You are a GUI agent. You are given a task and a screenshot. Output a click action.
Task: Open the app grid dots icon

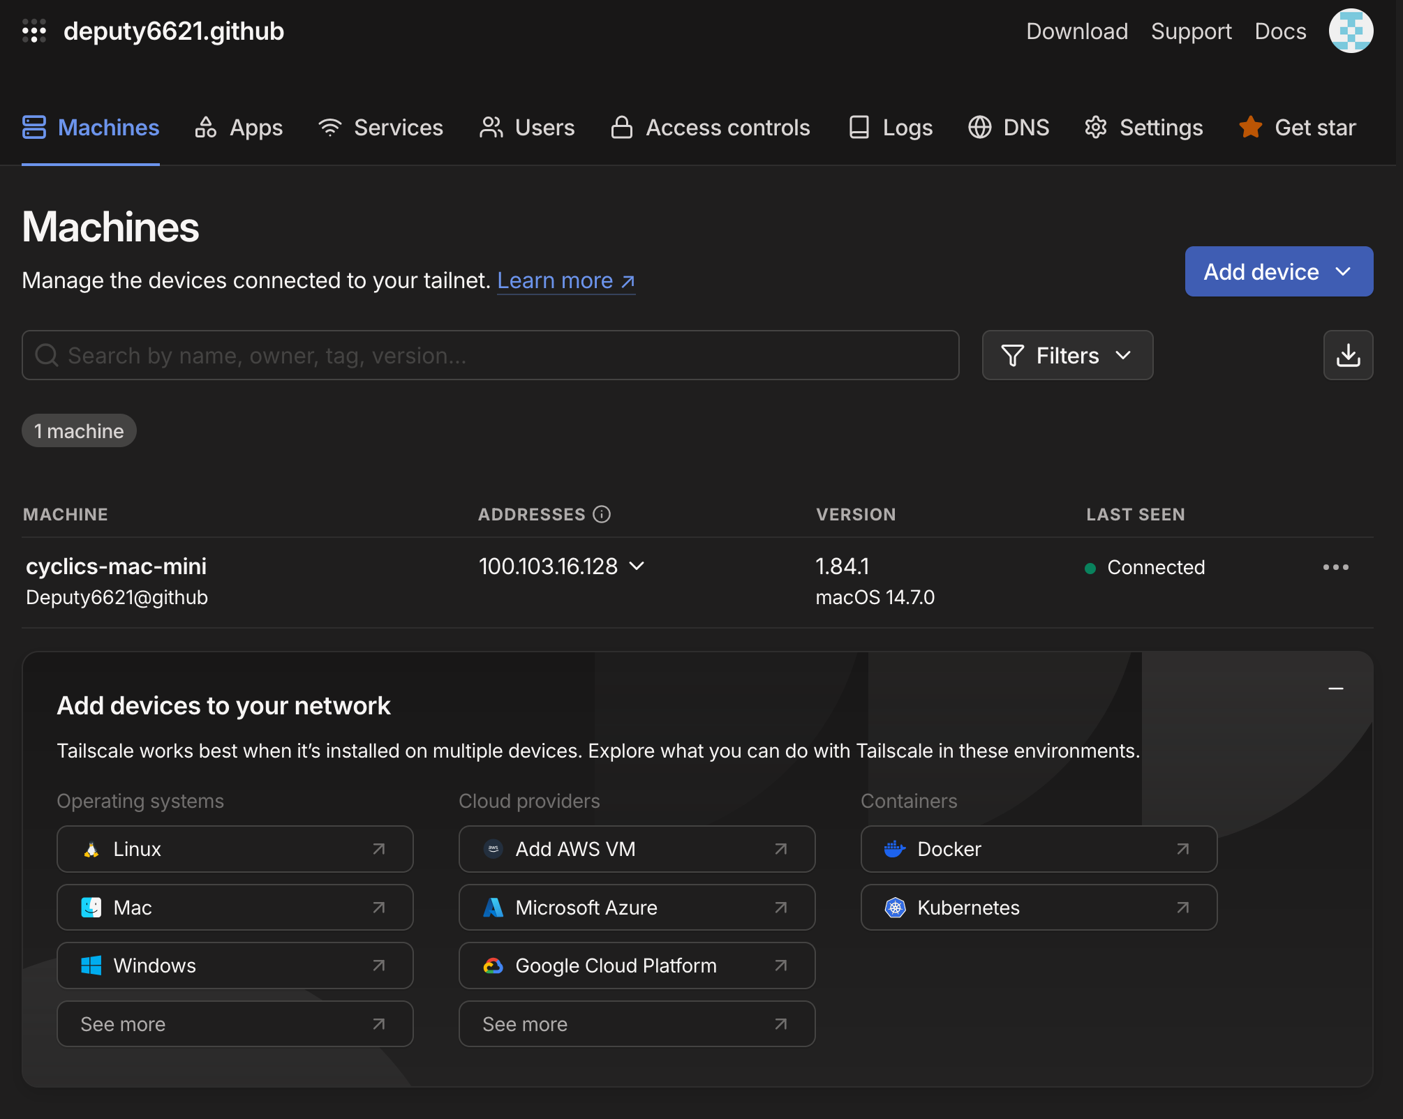pos(34,31)
